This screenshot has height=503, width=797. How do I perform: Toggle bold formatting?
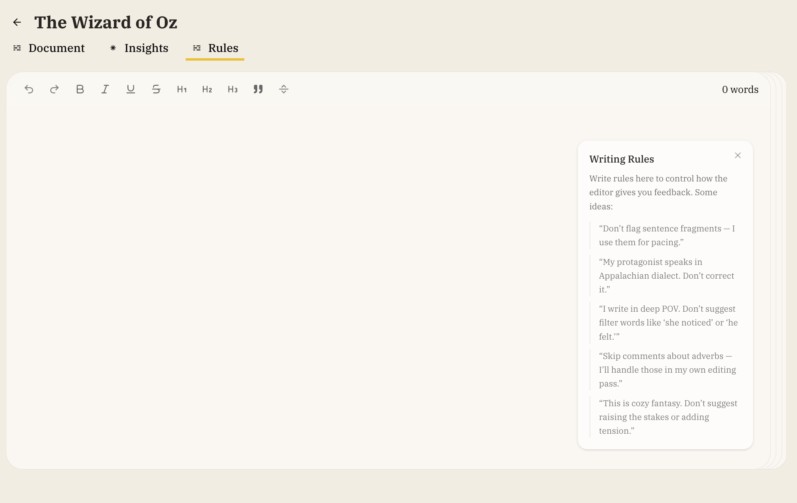coord(80,89)
